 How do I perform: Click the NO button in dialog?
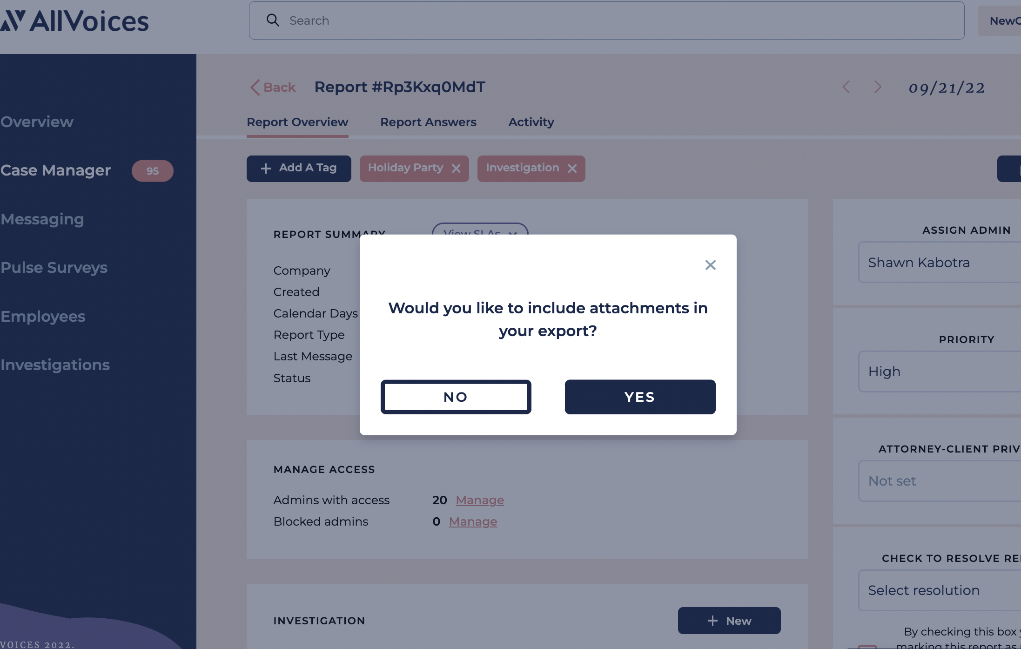[456, 397]
